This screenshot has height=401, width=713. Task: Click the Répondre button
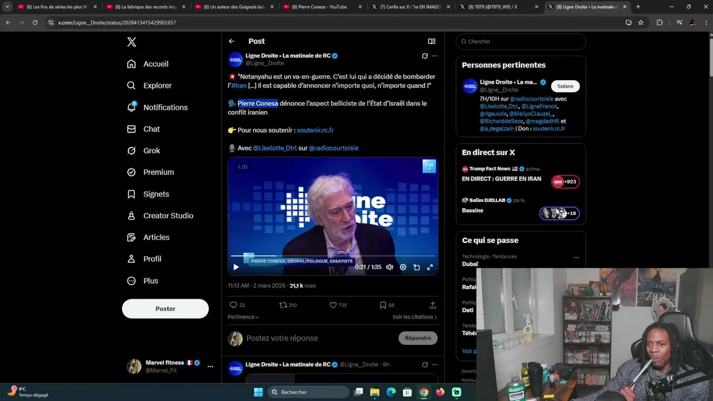(418, 338)
